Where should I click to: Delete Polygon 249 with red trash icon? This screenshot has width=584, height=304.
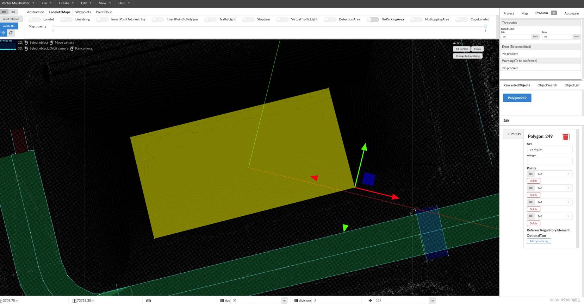(565, 137)
